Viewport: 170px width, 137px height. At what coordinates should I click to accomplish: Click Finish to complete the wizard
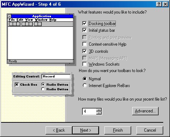(x=118, y=130)
